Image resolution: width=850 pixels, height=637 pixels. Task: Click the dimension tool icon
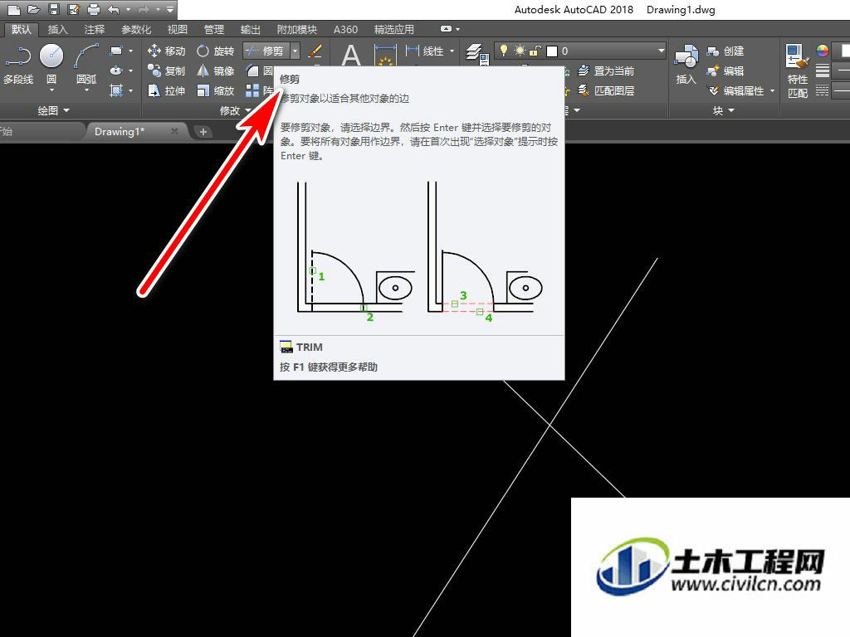pyautogui.click(x=385, y=55)
